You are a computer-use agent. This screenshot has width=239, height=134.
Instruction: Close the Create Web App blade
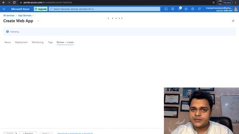pos(233,21)
